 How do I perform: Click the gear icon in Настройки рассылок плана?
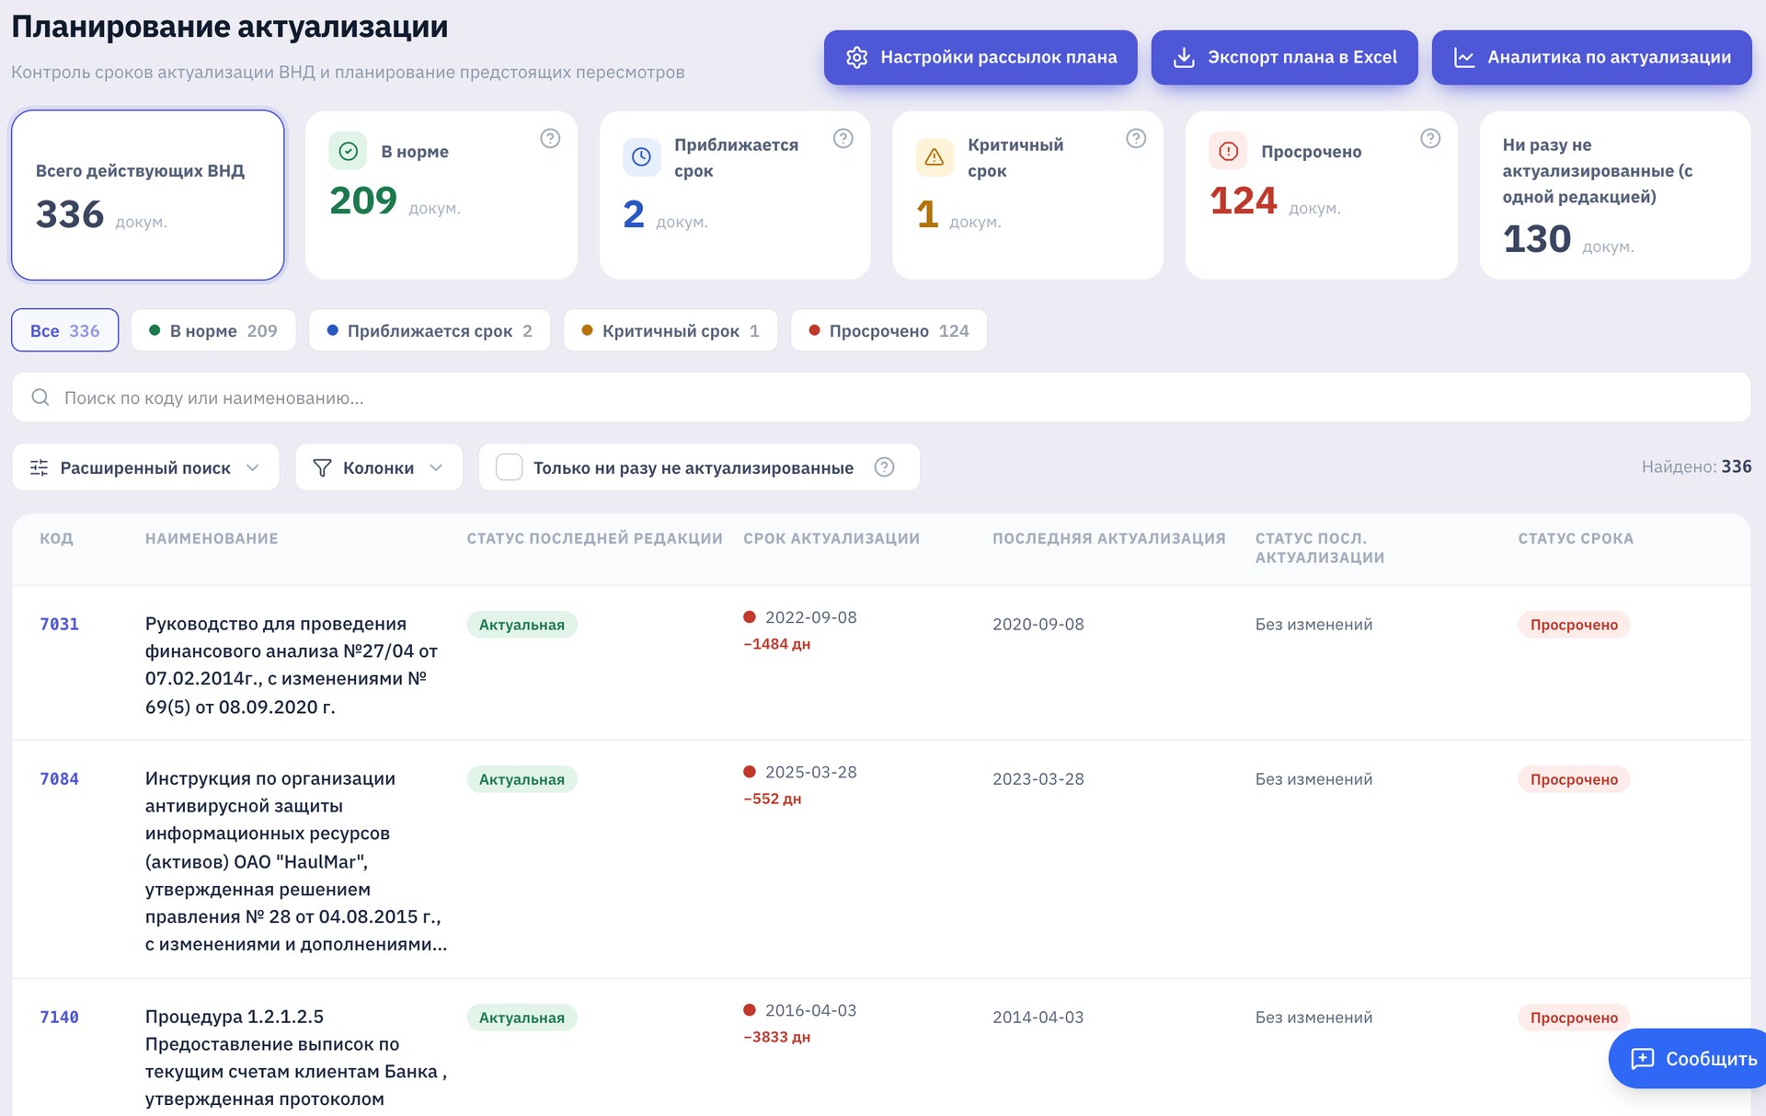pos(856,57)
